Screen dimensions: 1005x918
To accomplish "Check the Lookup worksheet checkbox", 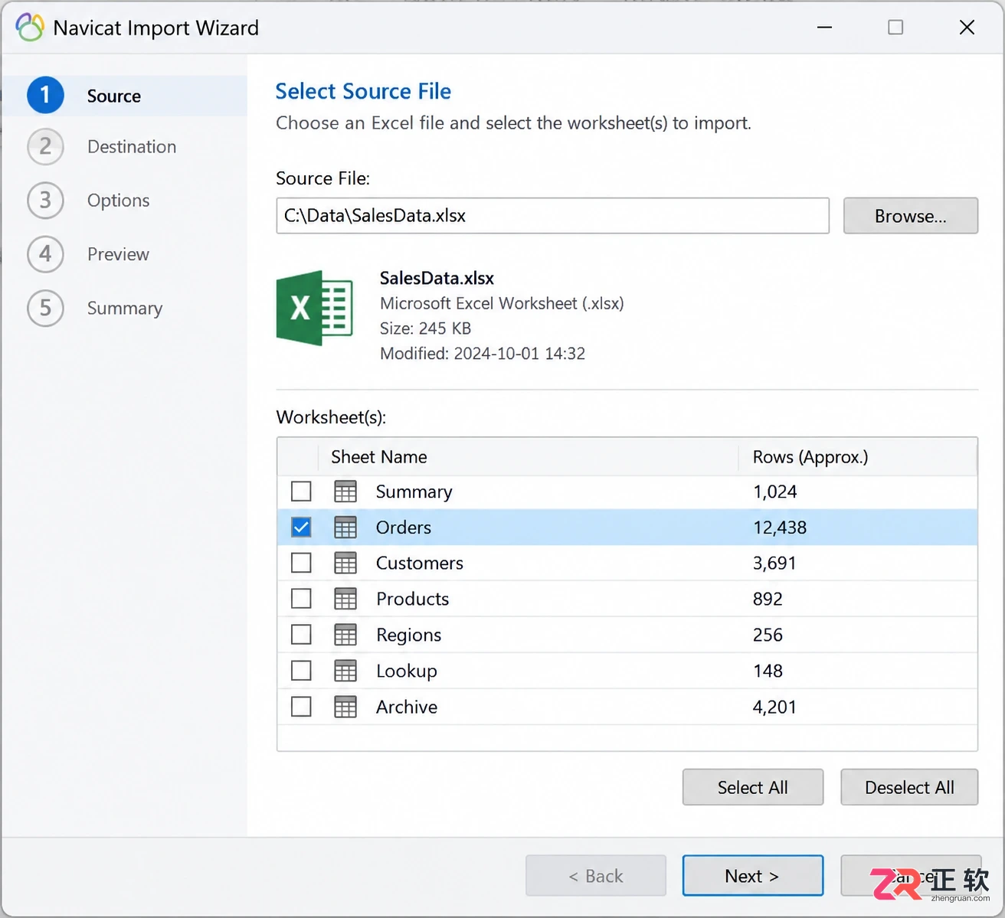I will [x=301, y=671].
